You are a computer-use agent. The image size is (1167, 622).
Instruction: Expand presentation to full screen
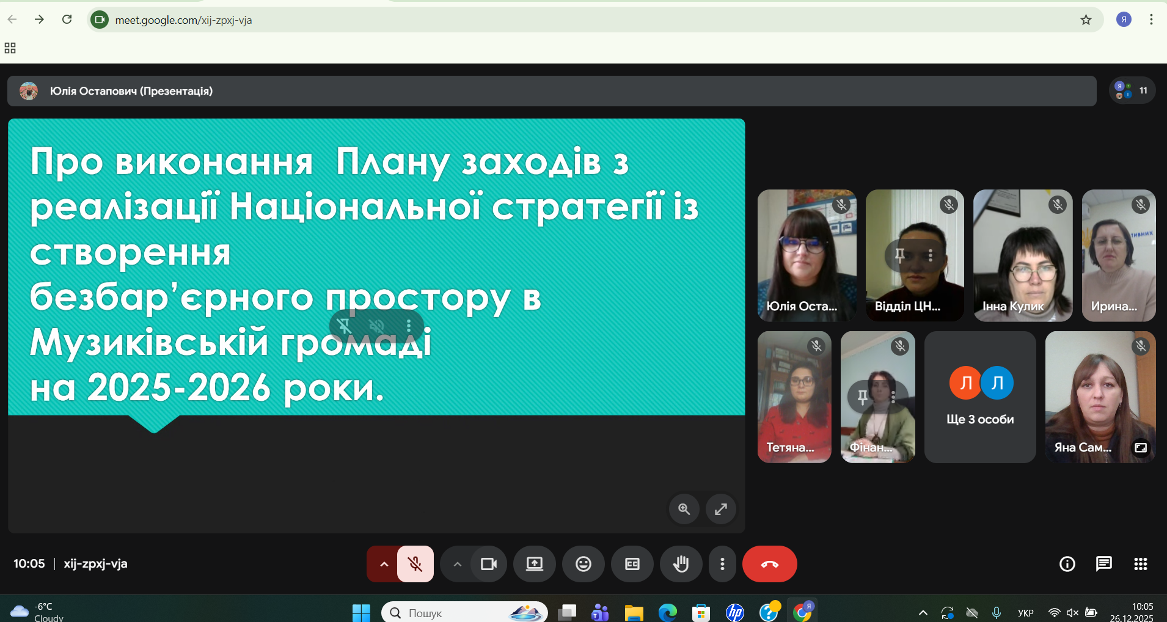(721, 509)
